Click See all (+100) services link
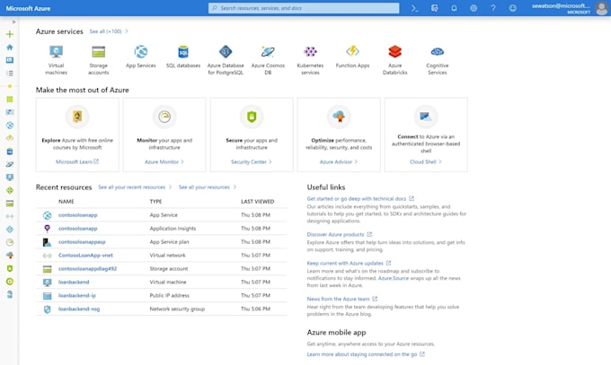This screenshot has height=365, width=611. [x=106, y=31]
